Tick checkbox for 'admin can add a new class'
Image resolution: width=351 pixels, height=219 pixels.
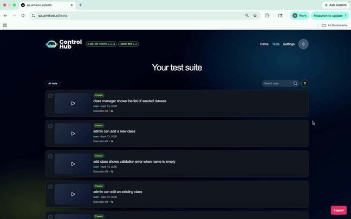pyautogui.click(x=50, y=126)
